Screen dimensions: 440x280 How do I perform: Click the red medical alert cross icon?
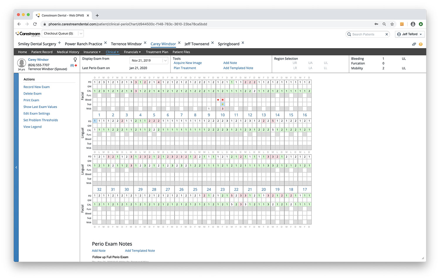pos(76,65)
